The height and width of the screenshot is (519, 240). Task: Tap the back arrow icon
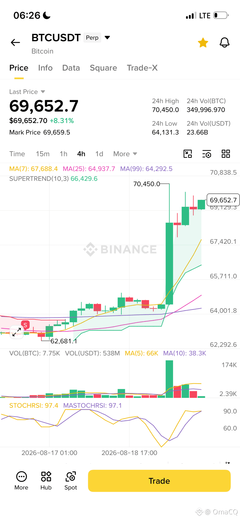coord(15,43)
